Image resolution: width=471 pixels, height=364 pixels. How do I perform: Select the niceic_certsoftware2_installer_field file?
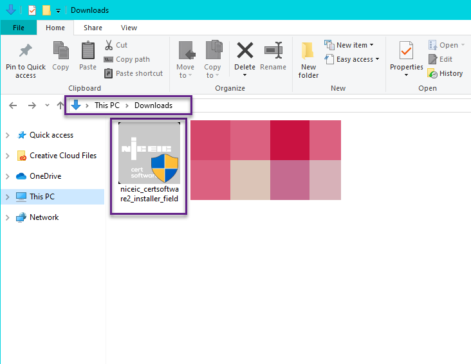pos(149,165)
